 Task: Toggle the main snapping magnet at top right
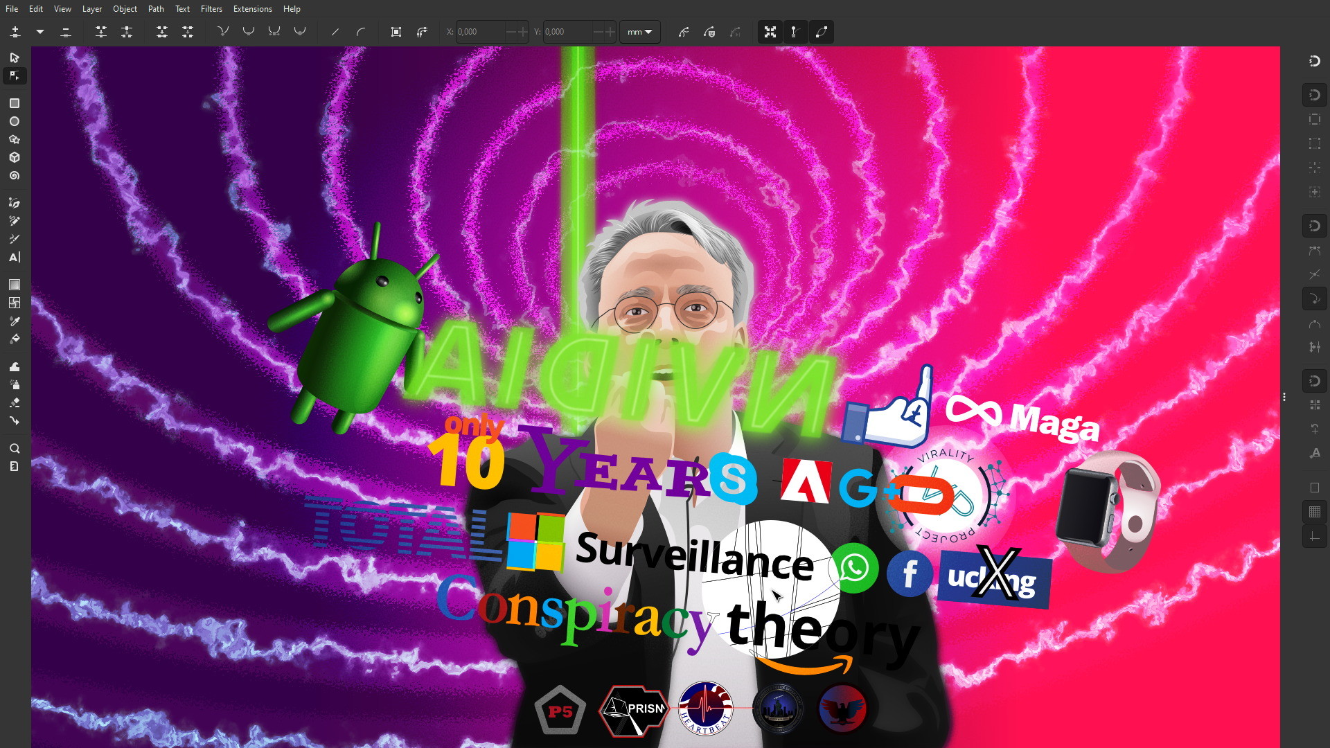[1314, 61]
